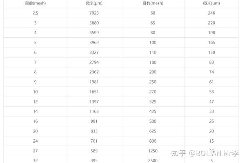Click the 800 mesh cell
The width and height of the screenshot is (245, 163).
click(153, 141)
